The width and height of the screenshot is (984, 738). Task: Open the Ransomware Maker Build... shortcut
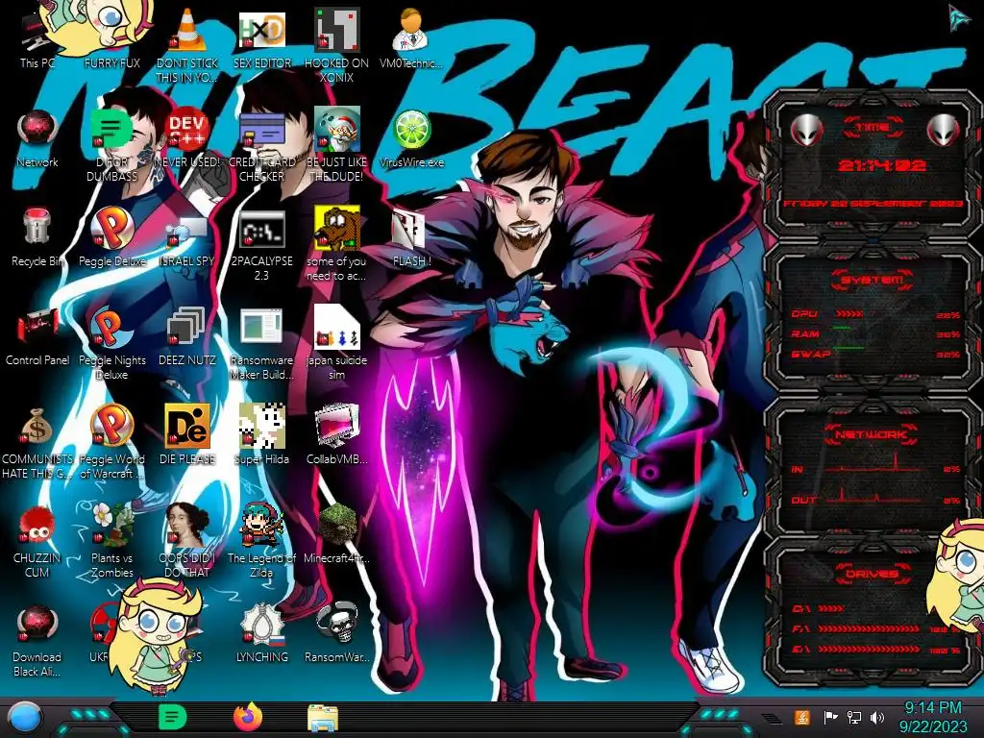[261, 344]
